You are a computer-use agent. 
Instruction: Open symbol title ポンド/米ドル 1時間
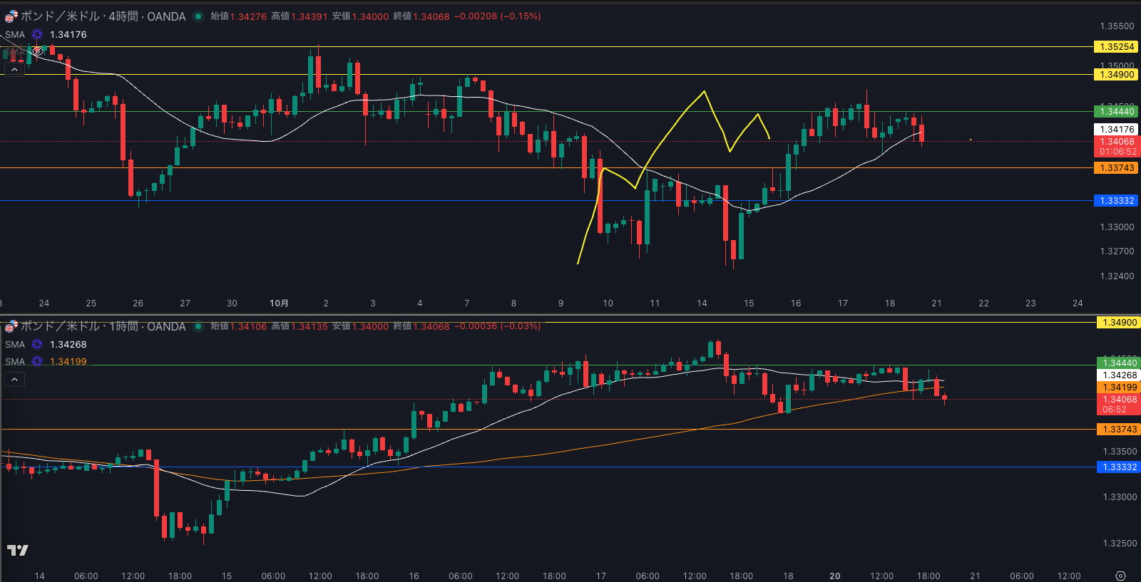click(103, 326)
